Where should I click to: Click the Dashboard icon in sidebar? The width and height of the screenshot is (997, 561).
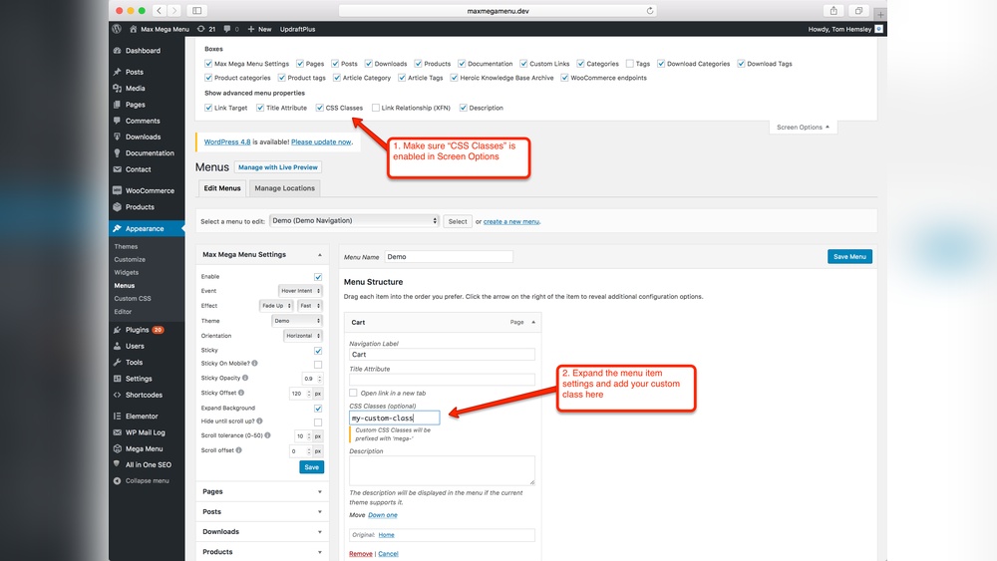tap(117, 50)
